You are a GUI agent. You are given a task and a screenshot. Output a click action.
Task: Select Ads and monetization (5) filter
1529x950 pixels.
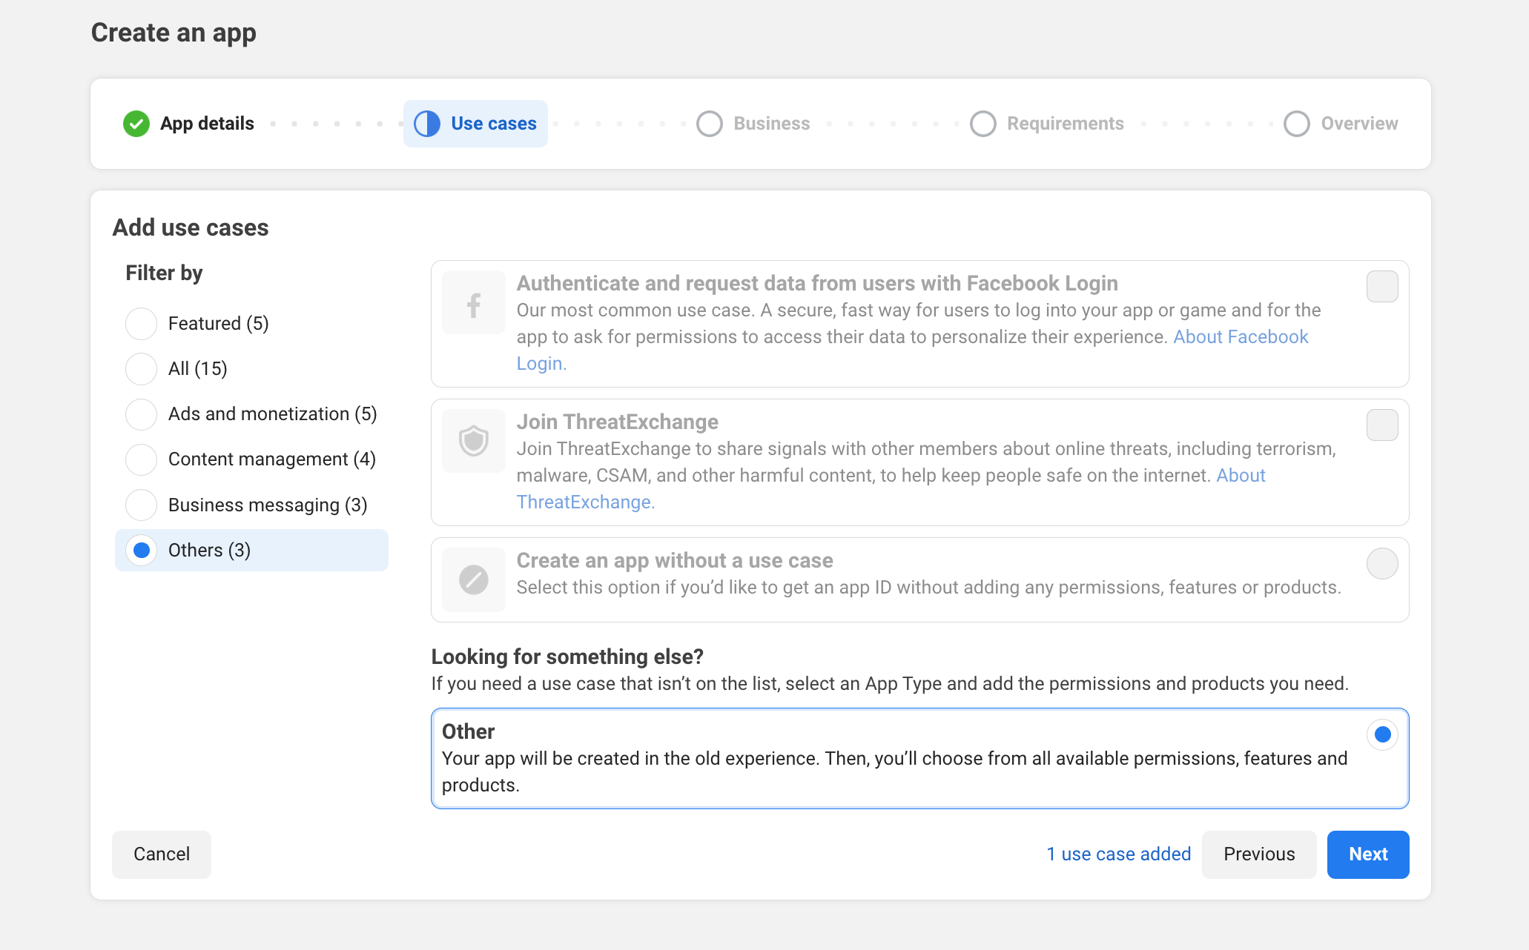141,414
